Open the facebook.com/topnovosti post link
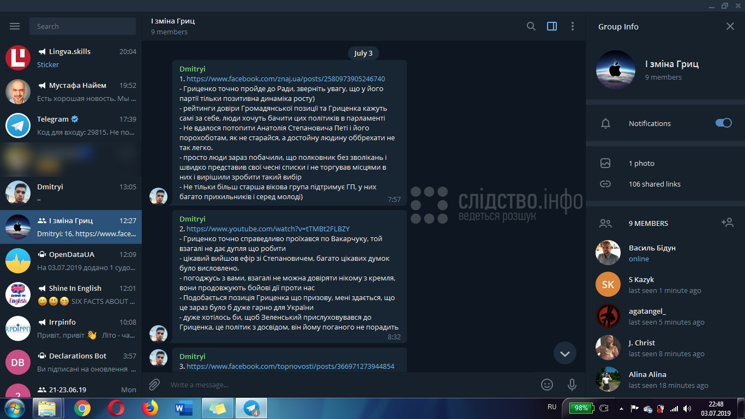This screenshot has height=419, width=745. 290,366
